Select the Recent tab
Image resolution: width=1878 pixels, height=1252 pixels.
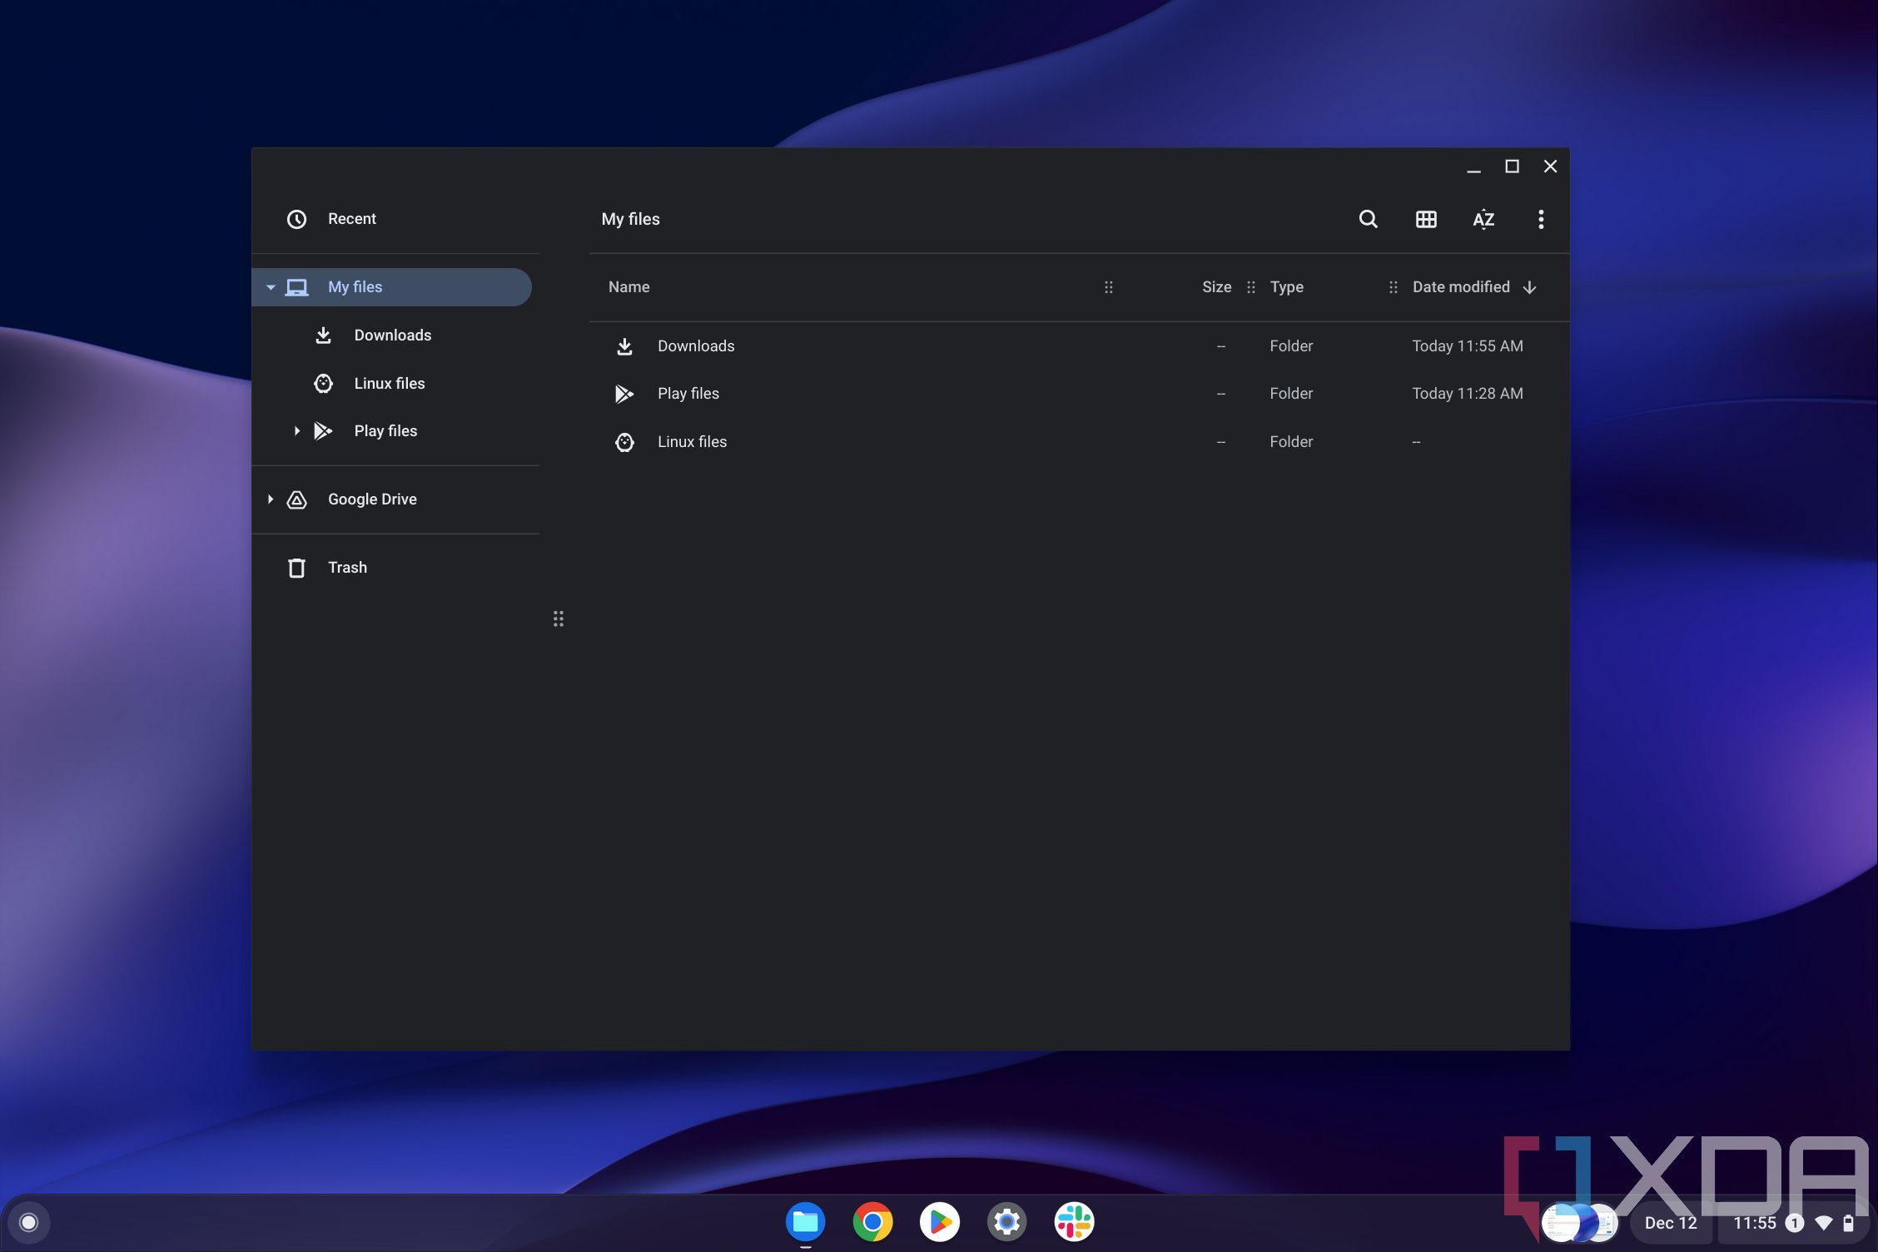point(351,218)
